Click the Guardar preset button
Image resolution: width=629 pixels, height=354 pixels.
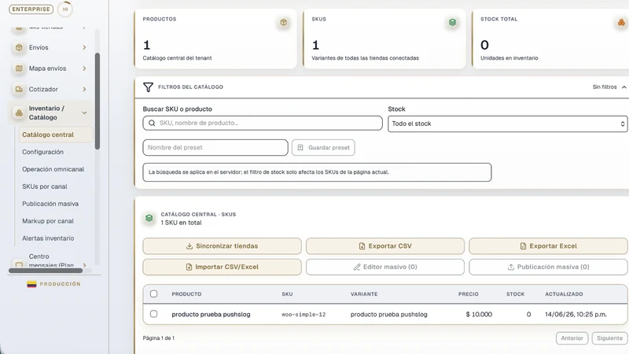pyautogui.click(x=323, y=148)
